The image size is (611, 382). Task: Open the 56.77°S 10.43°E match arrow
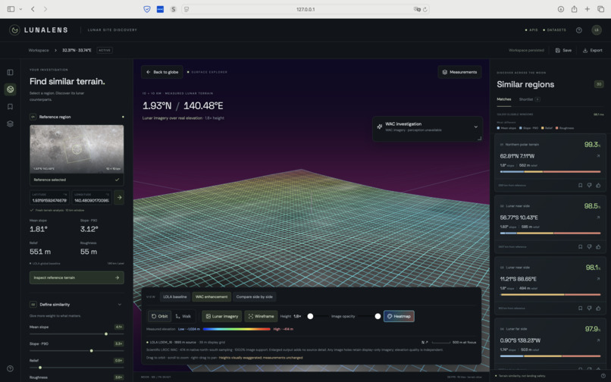(x=598, y=218)
